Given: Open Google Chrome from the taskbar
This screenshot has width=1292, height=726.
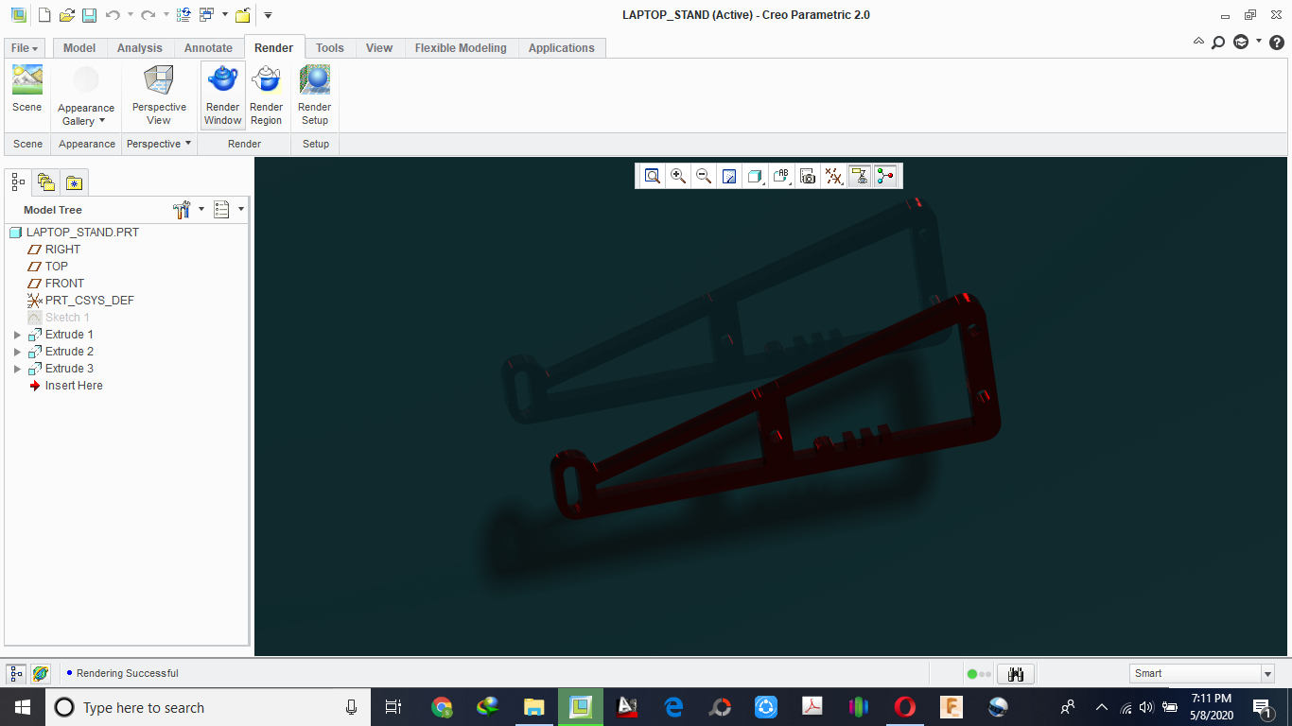Looking at the screenshot, I should [x=442, y=707].
